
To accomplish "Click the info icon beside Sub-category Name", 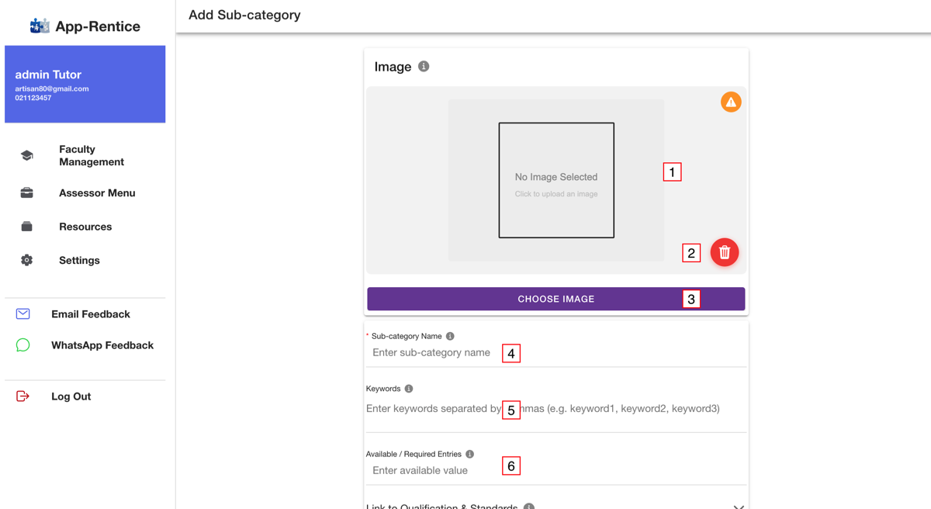I will [x=450, y=337].
